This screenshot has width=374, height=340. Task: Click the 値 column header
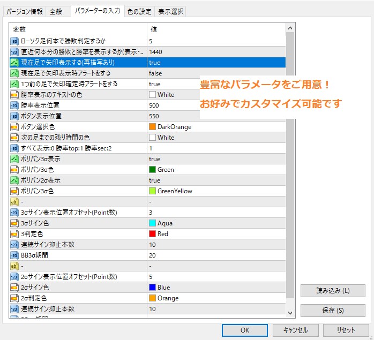(x=216, y=29)
